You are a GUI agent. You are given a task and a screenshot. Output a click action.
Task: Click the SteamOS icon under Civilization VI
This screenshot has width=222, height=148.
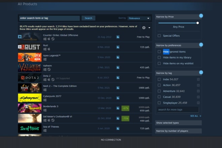point(53,120)
